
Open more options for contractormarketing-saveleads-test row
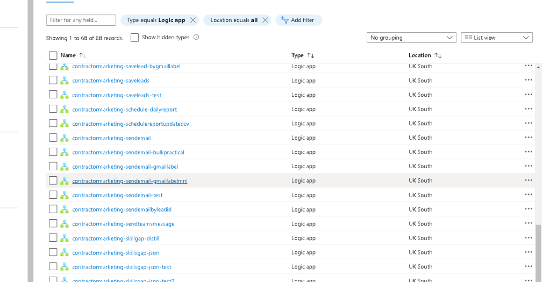[x=528, y=95]
